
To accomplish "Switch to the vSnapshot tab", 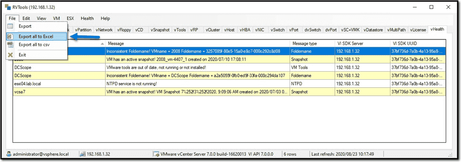I will 160,30.
